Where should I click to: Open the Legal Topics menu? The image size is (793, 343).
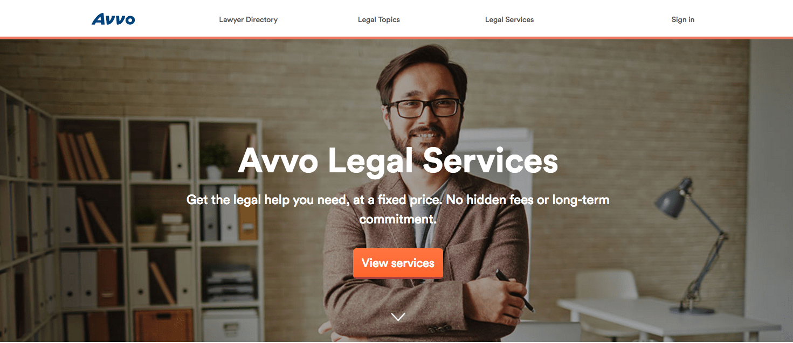point(379,19)
